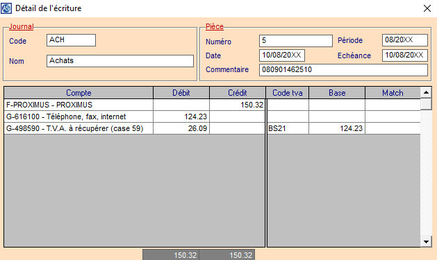Close the Détail de l'écriture window
This screenshot has height=260, width=437.
[427, 8]
